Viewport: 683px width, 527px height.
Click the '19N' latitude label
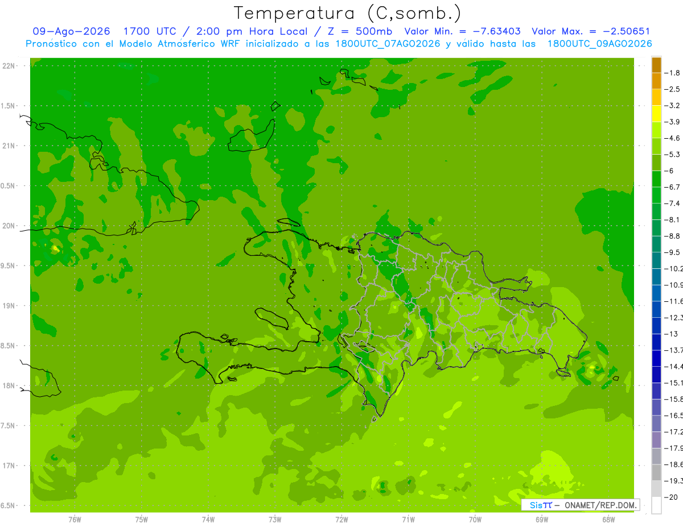[9, 306]
